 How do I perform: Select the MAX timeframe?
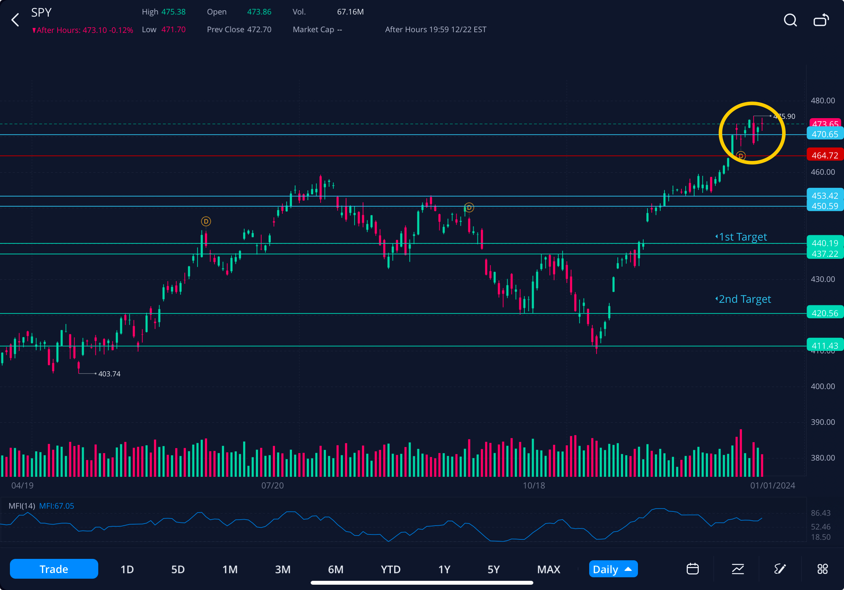point(549,569)
